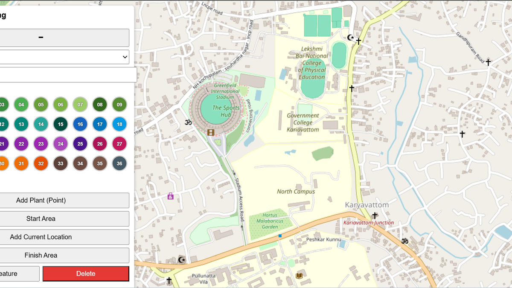Click the Om icon southeast of Karyavattom
The image size is (512, 288).
[x=404, y=241]
